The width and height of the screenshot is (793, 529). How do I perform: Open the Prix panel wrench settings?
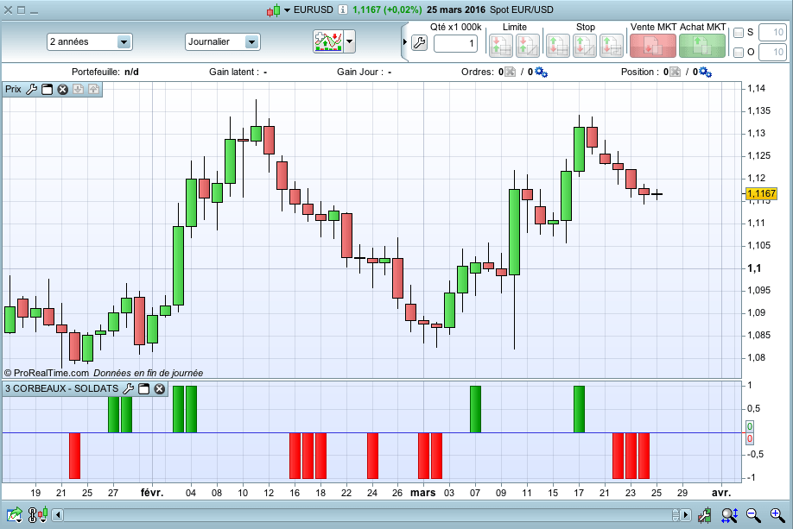31,90
